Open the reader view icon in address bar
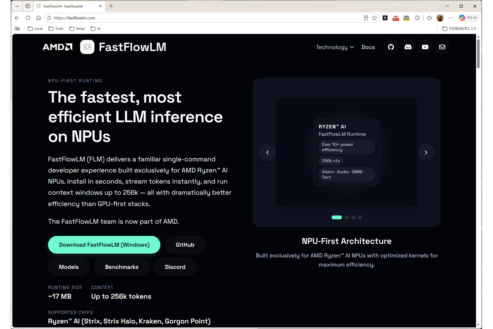The width and height of the screenshot is (493, 329). point(366,18)
